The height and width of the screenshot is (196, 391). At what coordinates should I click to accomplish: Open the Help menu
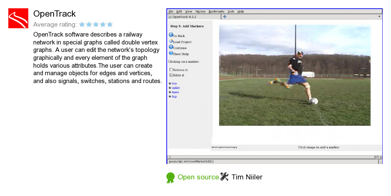tap(241, 12)
